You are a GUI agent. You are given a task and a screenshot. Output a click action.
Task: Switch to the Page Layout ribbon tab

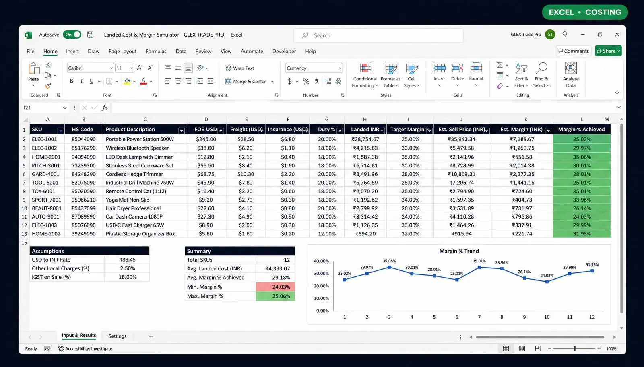tap(122, 51)
